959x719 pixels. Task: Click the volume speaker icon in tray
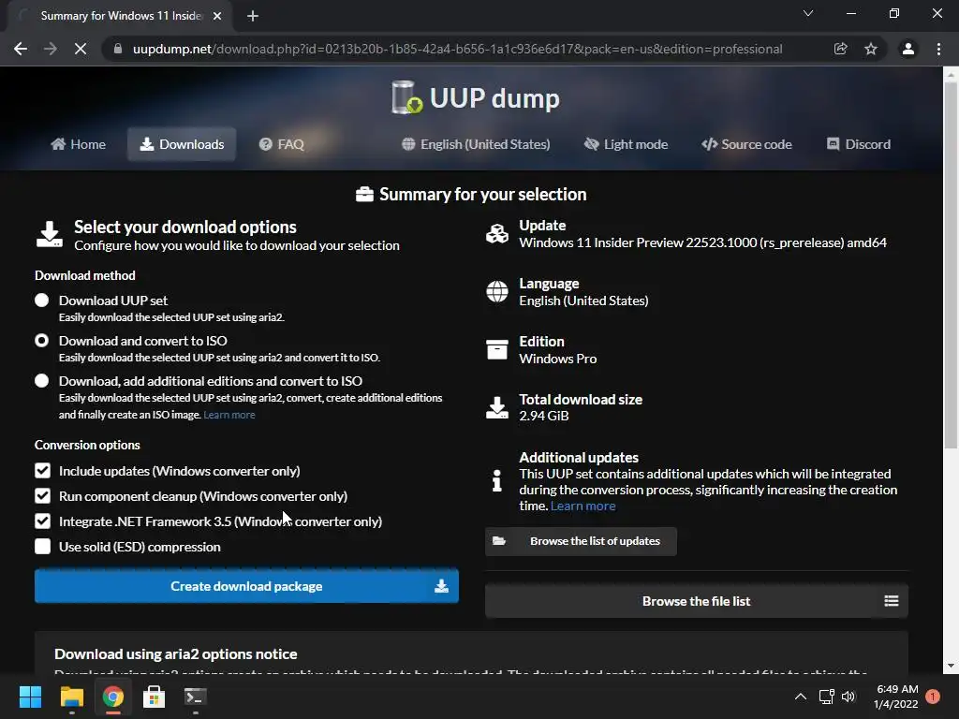[x=848, y=697]
